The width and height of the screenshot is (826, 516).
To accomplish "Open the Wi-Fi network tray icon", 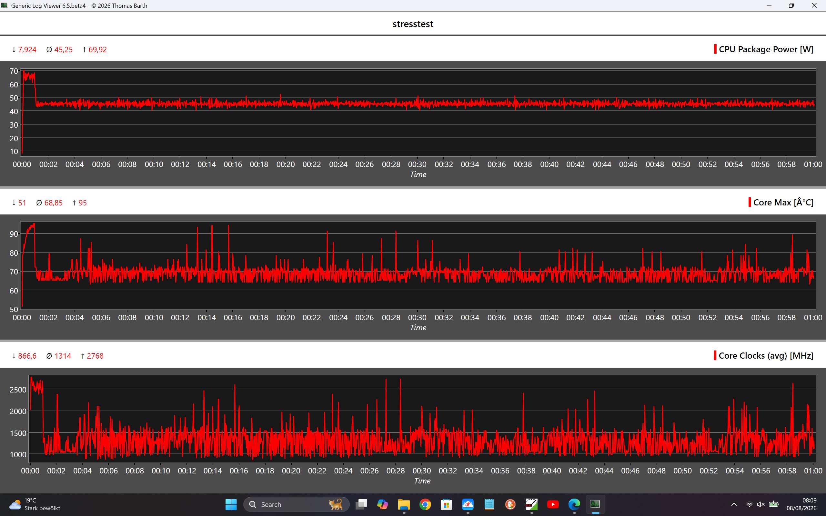I will tap(750, 504).
